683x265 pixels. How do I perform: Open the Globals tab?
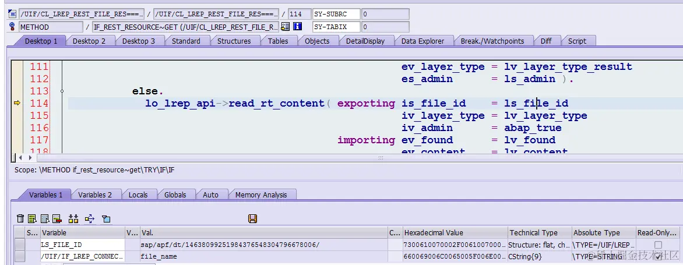[x=175, y=195]
